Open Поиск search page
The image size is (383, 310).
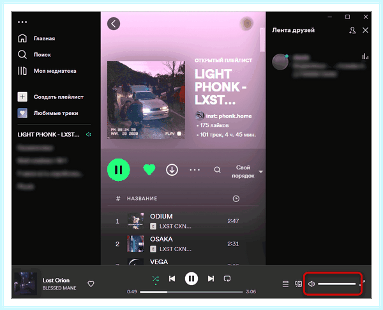[x=34, y=54]
